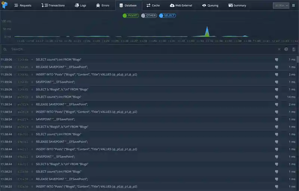Open the 30 Min time range dropdown
Image resolution: width=299 pixels, height=191 pixels.
tap(281, 6)
